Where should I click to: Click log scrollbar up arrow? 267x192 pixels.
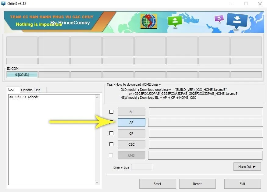click(97, 97)
